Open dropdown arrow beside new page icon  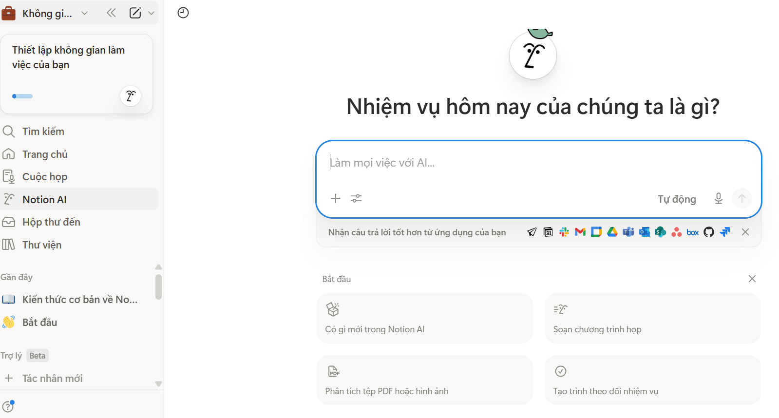tap(151, 13)
